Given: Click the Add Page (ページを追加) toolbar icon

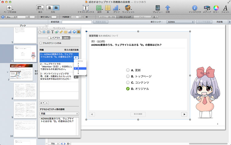Looking at the screenshot, I should coord(9,8).
